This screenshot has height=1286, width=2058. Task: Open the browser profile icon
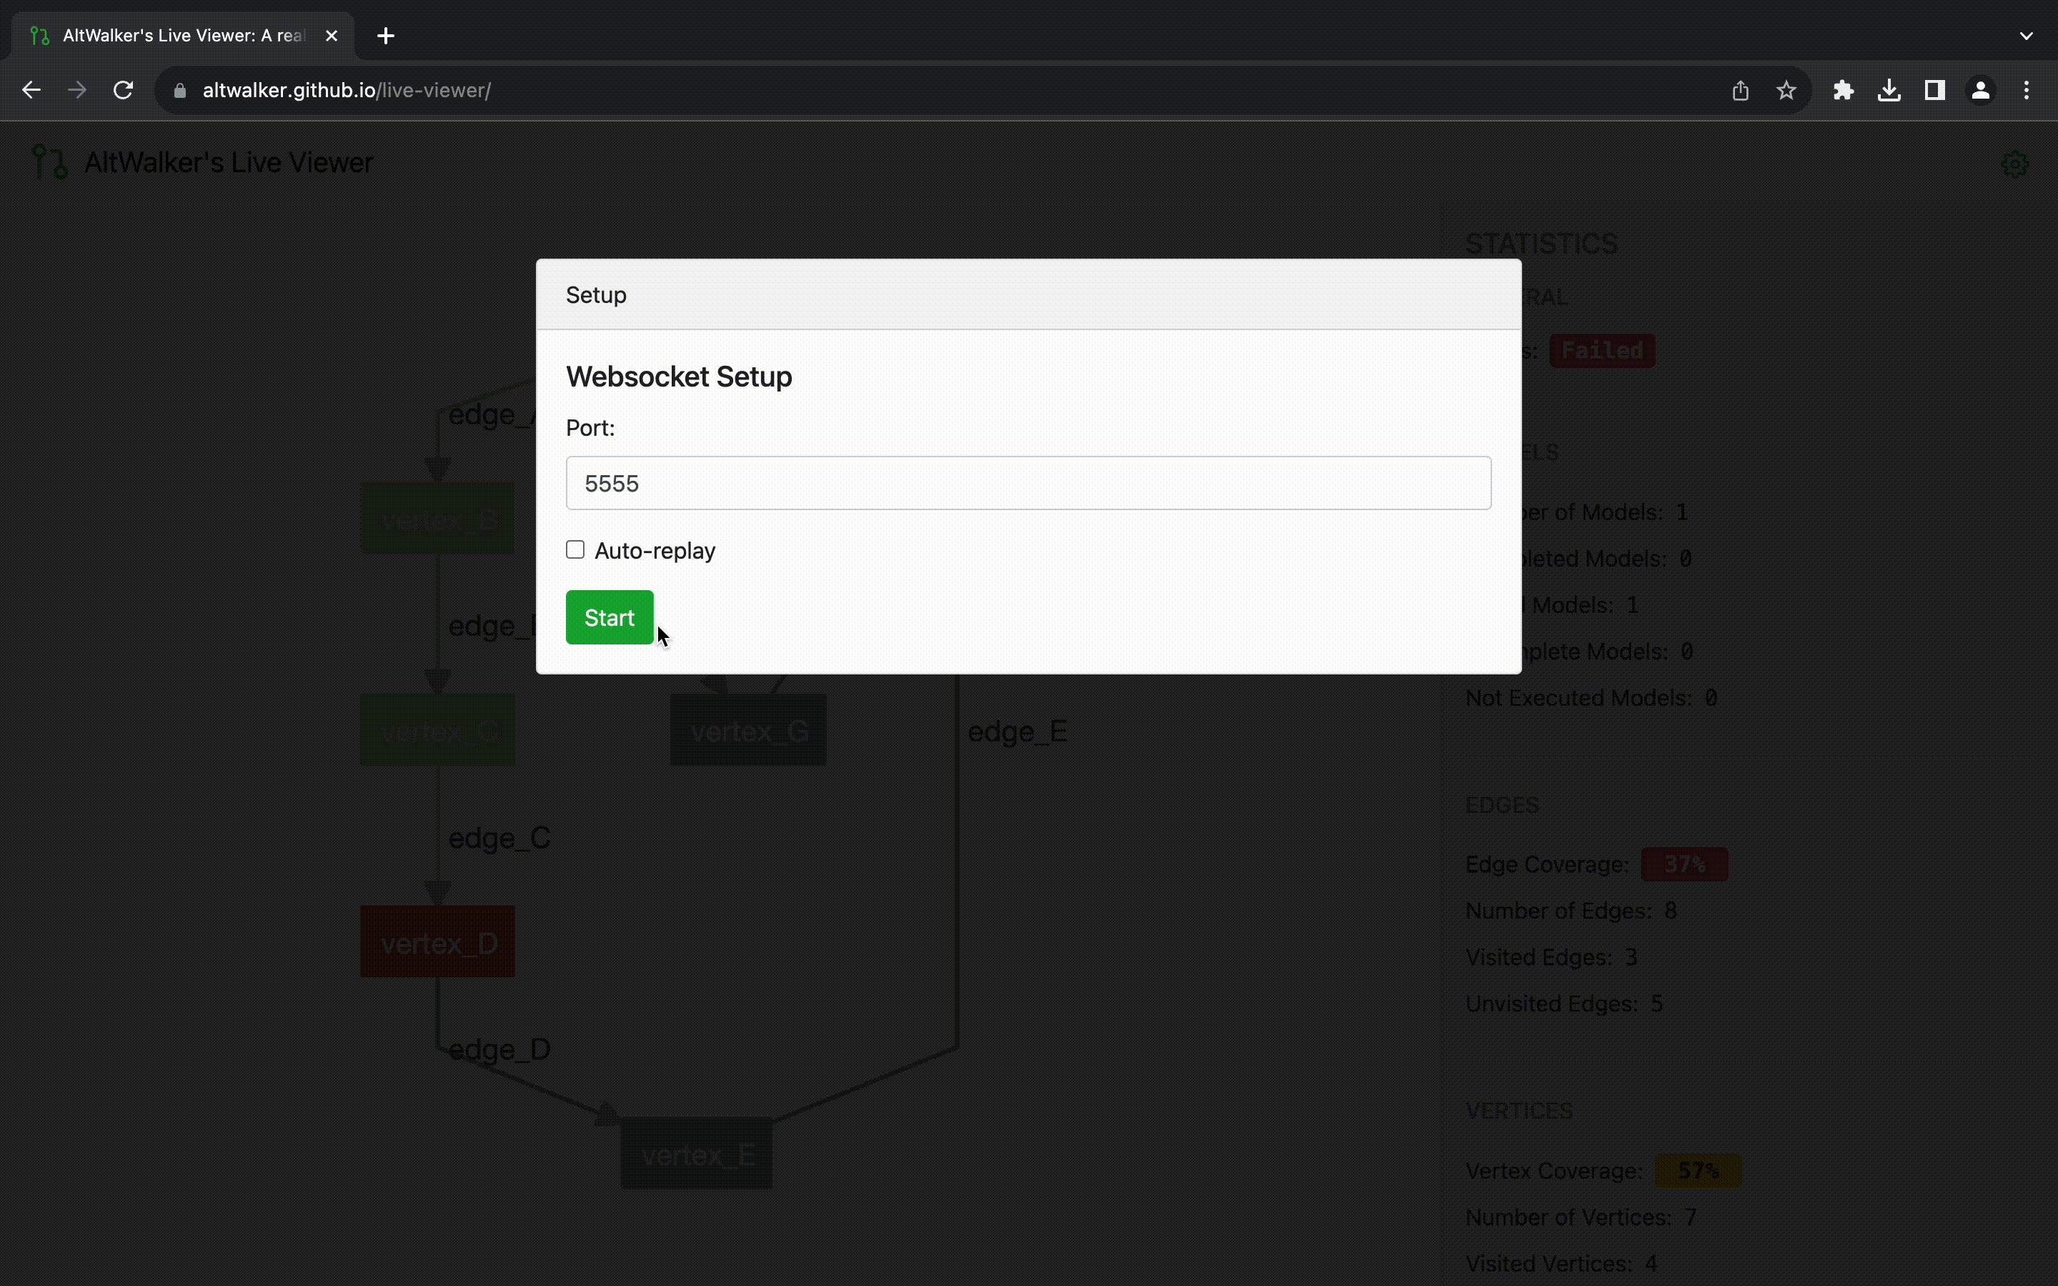click(1981, 89)
